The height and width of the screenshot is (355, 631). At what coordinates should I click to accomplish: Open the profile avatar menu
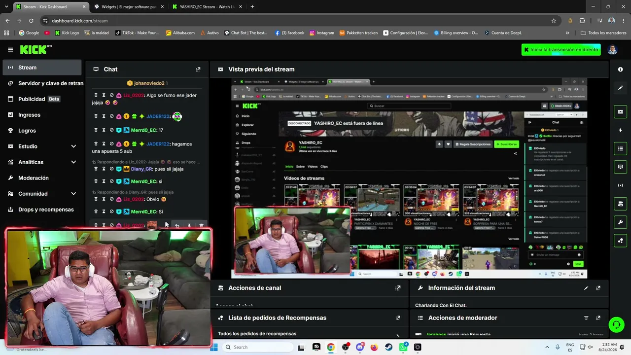(x=612, y=50)
